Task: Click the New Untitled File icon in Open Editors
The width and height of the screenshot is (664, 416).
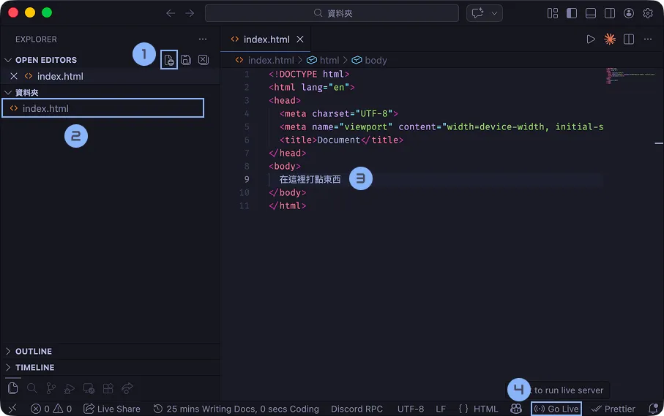Action: [169, 60]
